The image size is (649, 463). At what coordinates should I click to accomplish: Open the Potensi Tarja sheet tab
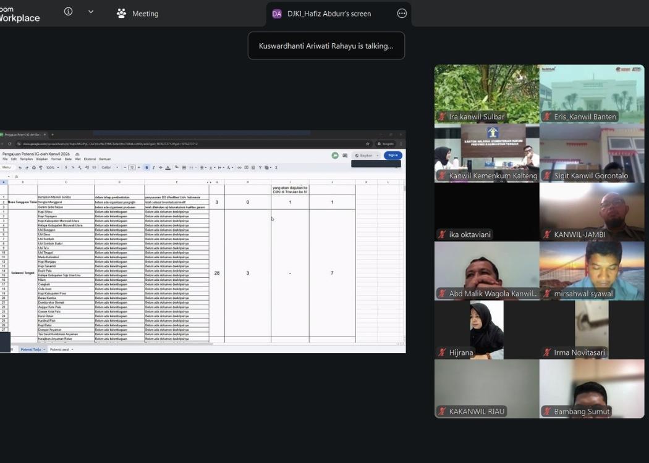click(x=32, y=349)
